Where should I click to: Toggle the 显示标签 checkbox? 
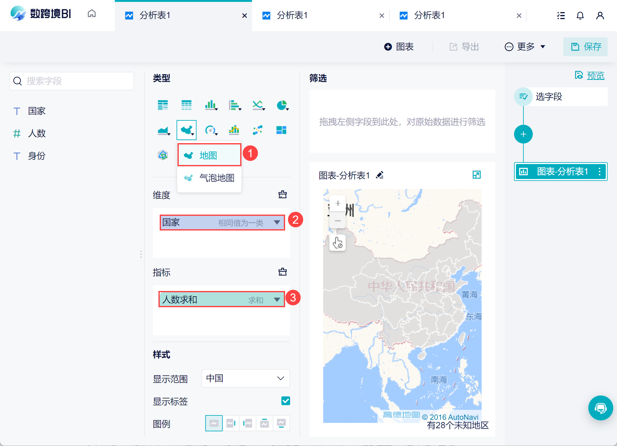point(285,401)
